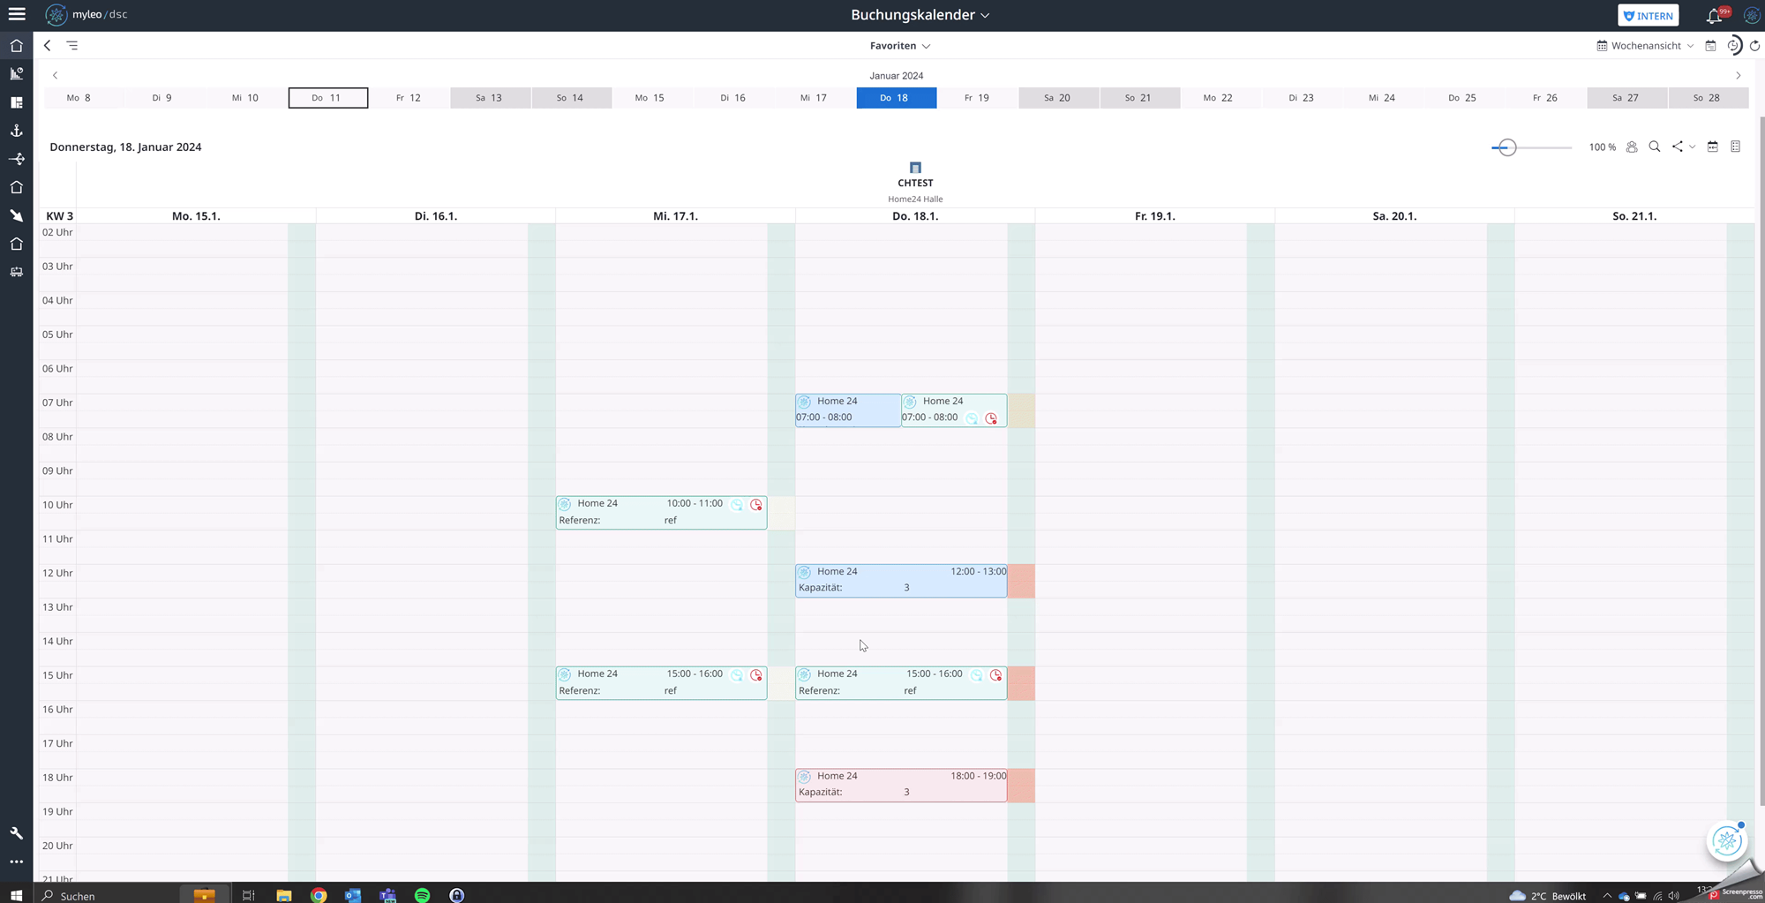Viewport: 1765px width, 903px height.
Task: Open the dashboard tiles sidebar icon
Action: pos(17,102)
